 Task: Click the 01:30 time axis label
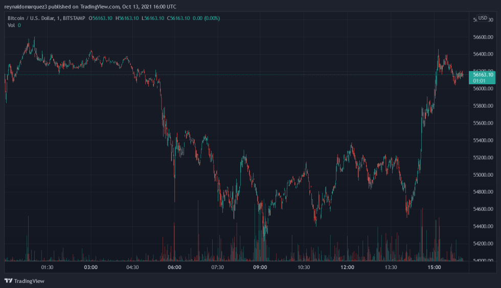pyautogui.click(x=47, y=267)
